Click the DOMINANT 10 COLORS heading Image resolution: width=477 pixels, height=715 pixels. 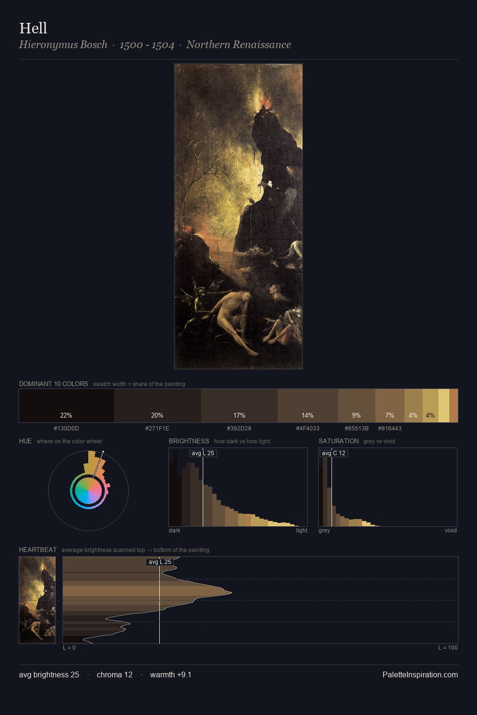[53, 384]
